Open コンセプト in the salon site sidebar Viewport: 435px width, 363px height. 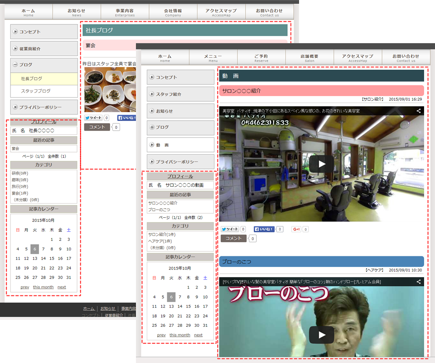coord(180,77)
